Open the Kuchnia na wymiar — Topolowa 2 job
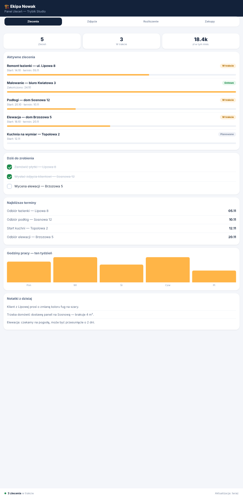 point(121,138)
